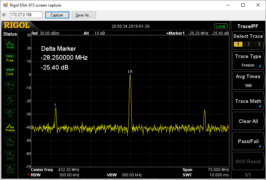Click the PA preamplifier status icon
This screenshot has height=180, width=266.
point(10,114)
